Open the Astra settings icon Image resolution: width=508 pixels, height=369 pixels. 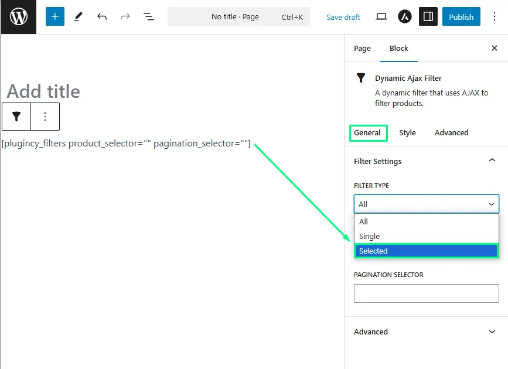[x=405, y=16]
